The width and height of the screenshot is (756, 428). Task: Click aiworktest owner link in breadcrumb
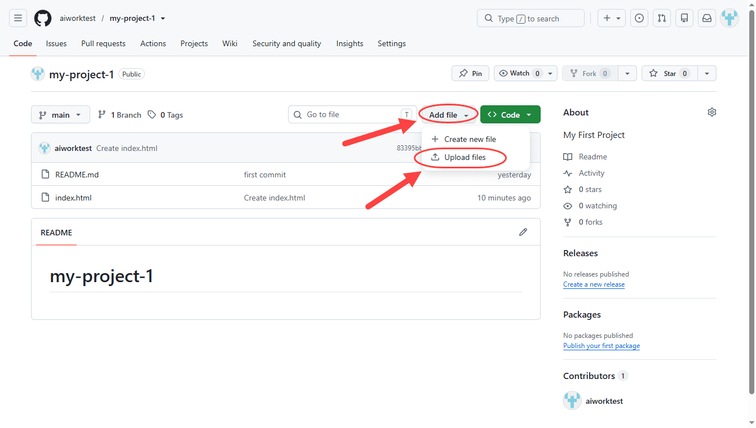78,19
